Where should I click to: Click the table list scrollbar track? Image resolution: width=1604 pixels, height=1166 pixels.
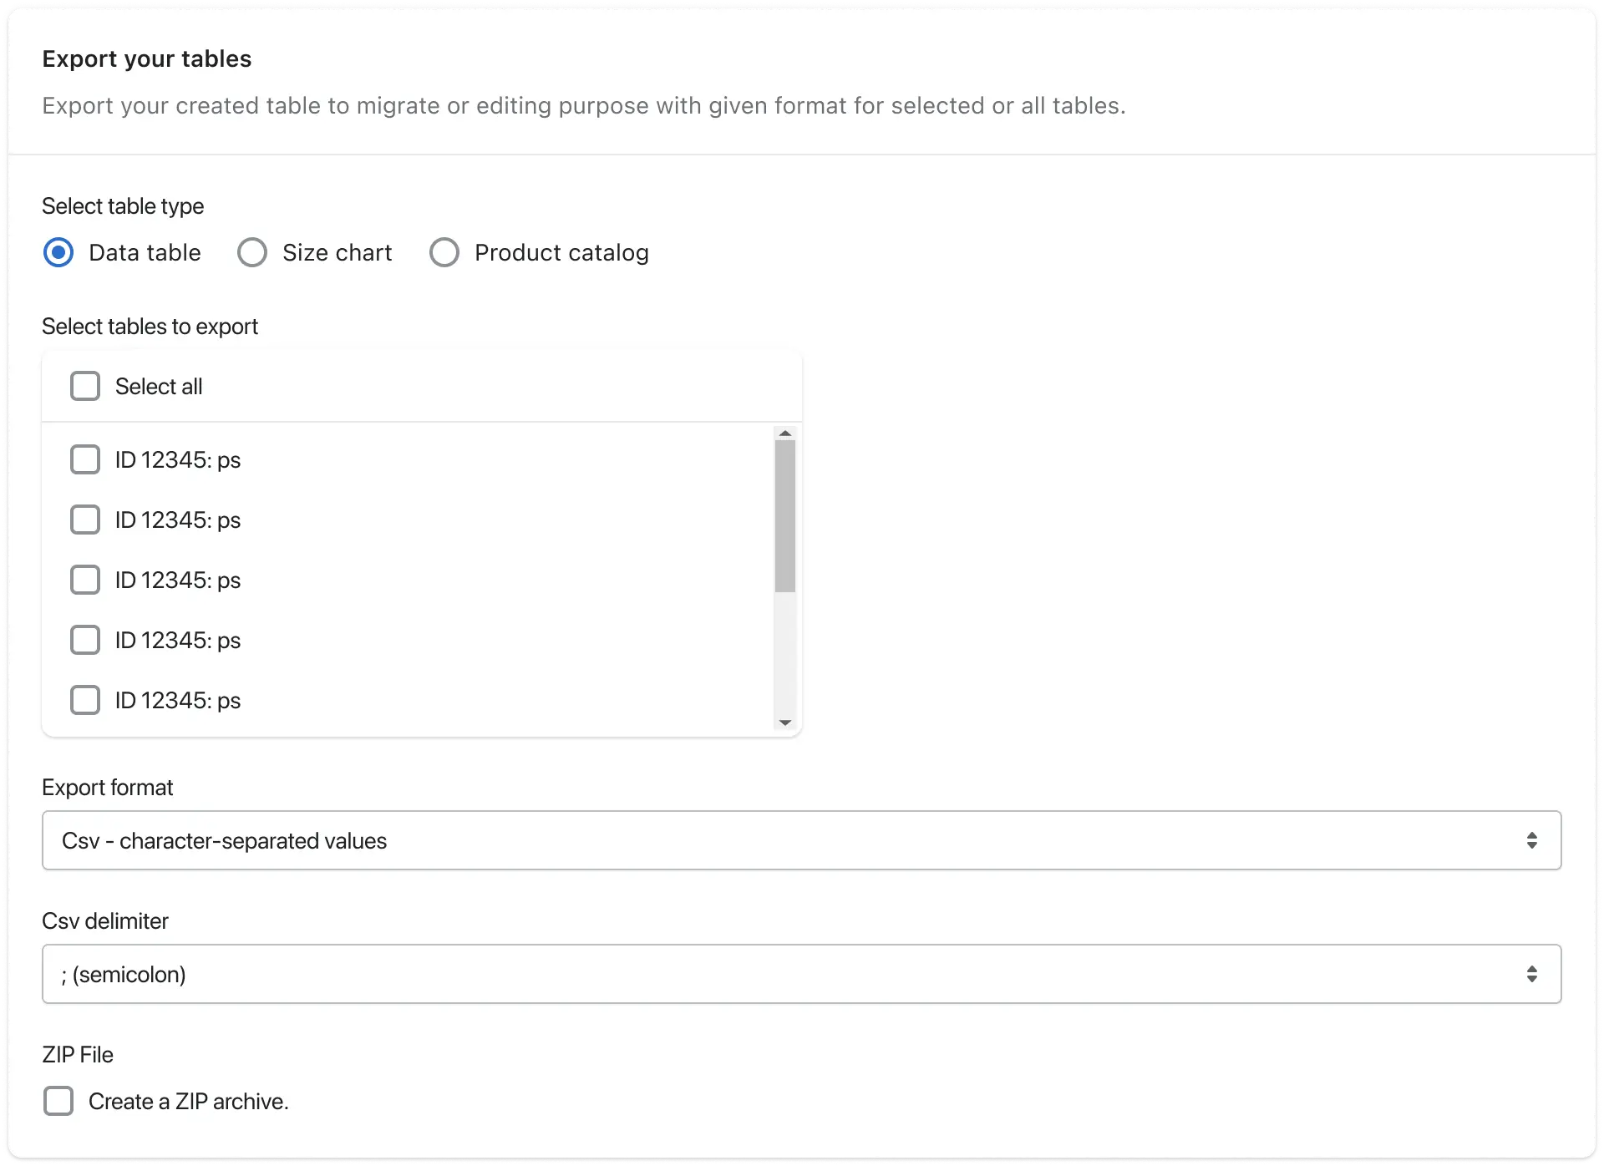point(784,660)
